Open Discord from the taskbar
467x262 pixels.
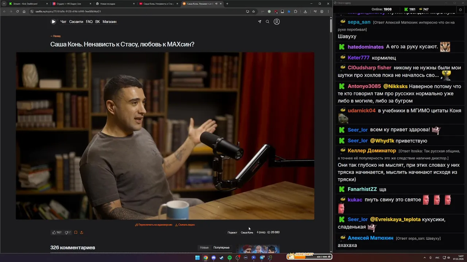coord(213,258)
